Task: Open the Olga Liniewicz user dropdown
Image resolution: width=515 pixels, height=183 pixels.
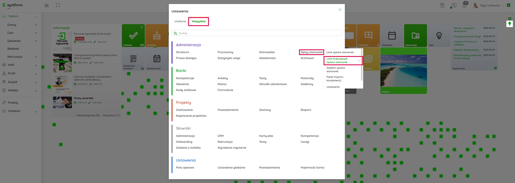Action: coord(490,5)
